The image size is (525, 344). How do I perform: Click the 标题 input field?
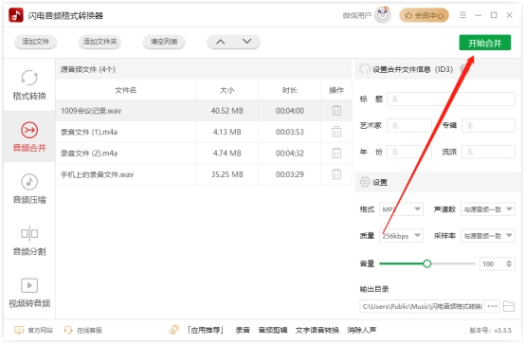(451, 100)
